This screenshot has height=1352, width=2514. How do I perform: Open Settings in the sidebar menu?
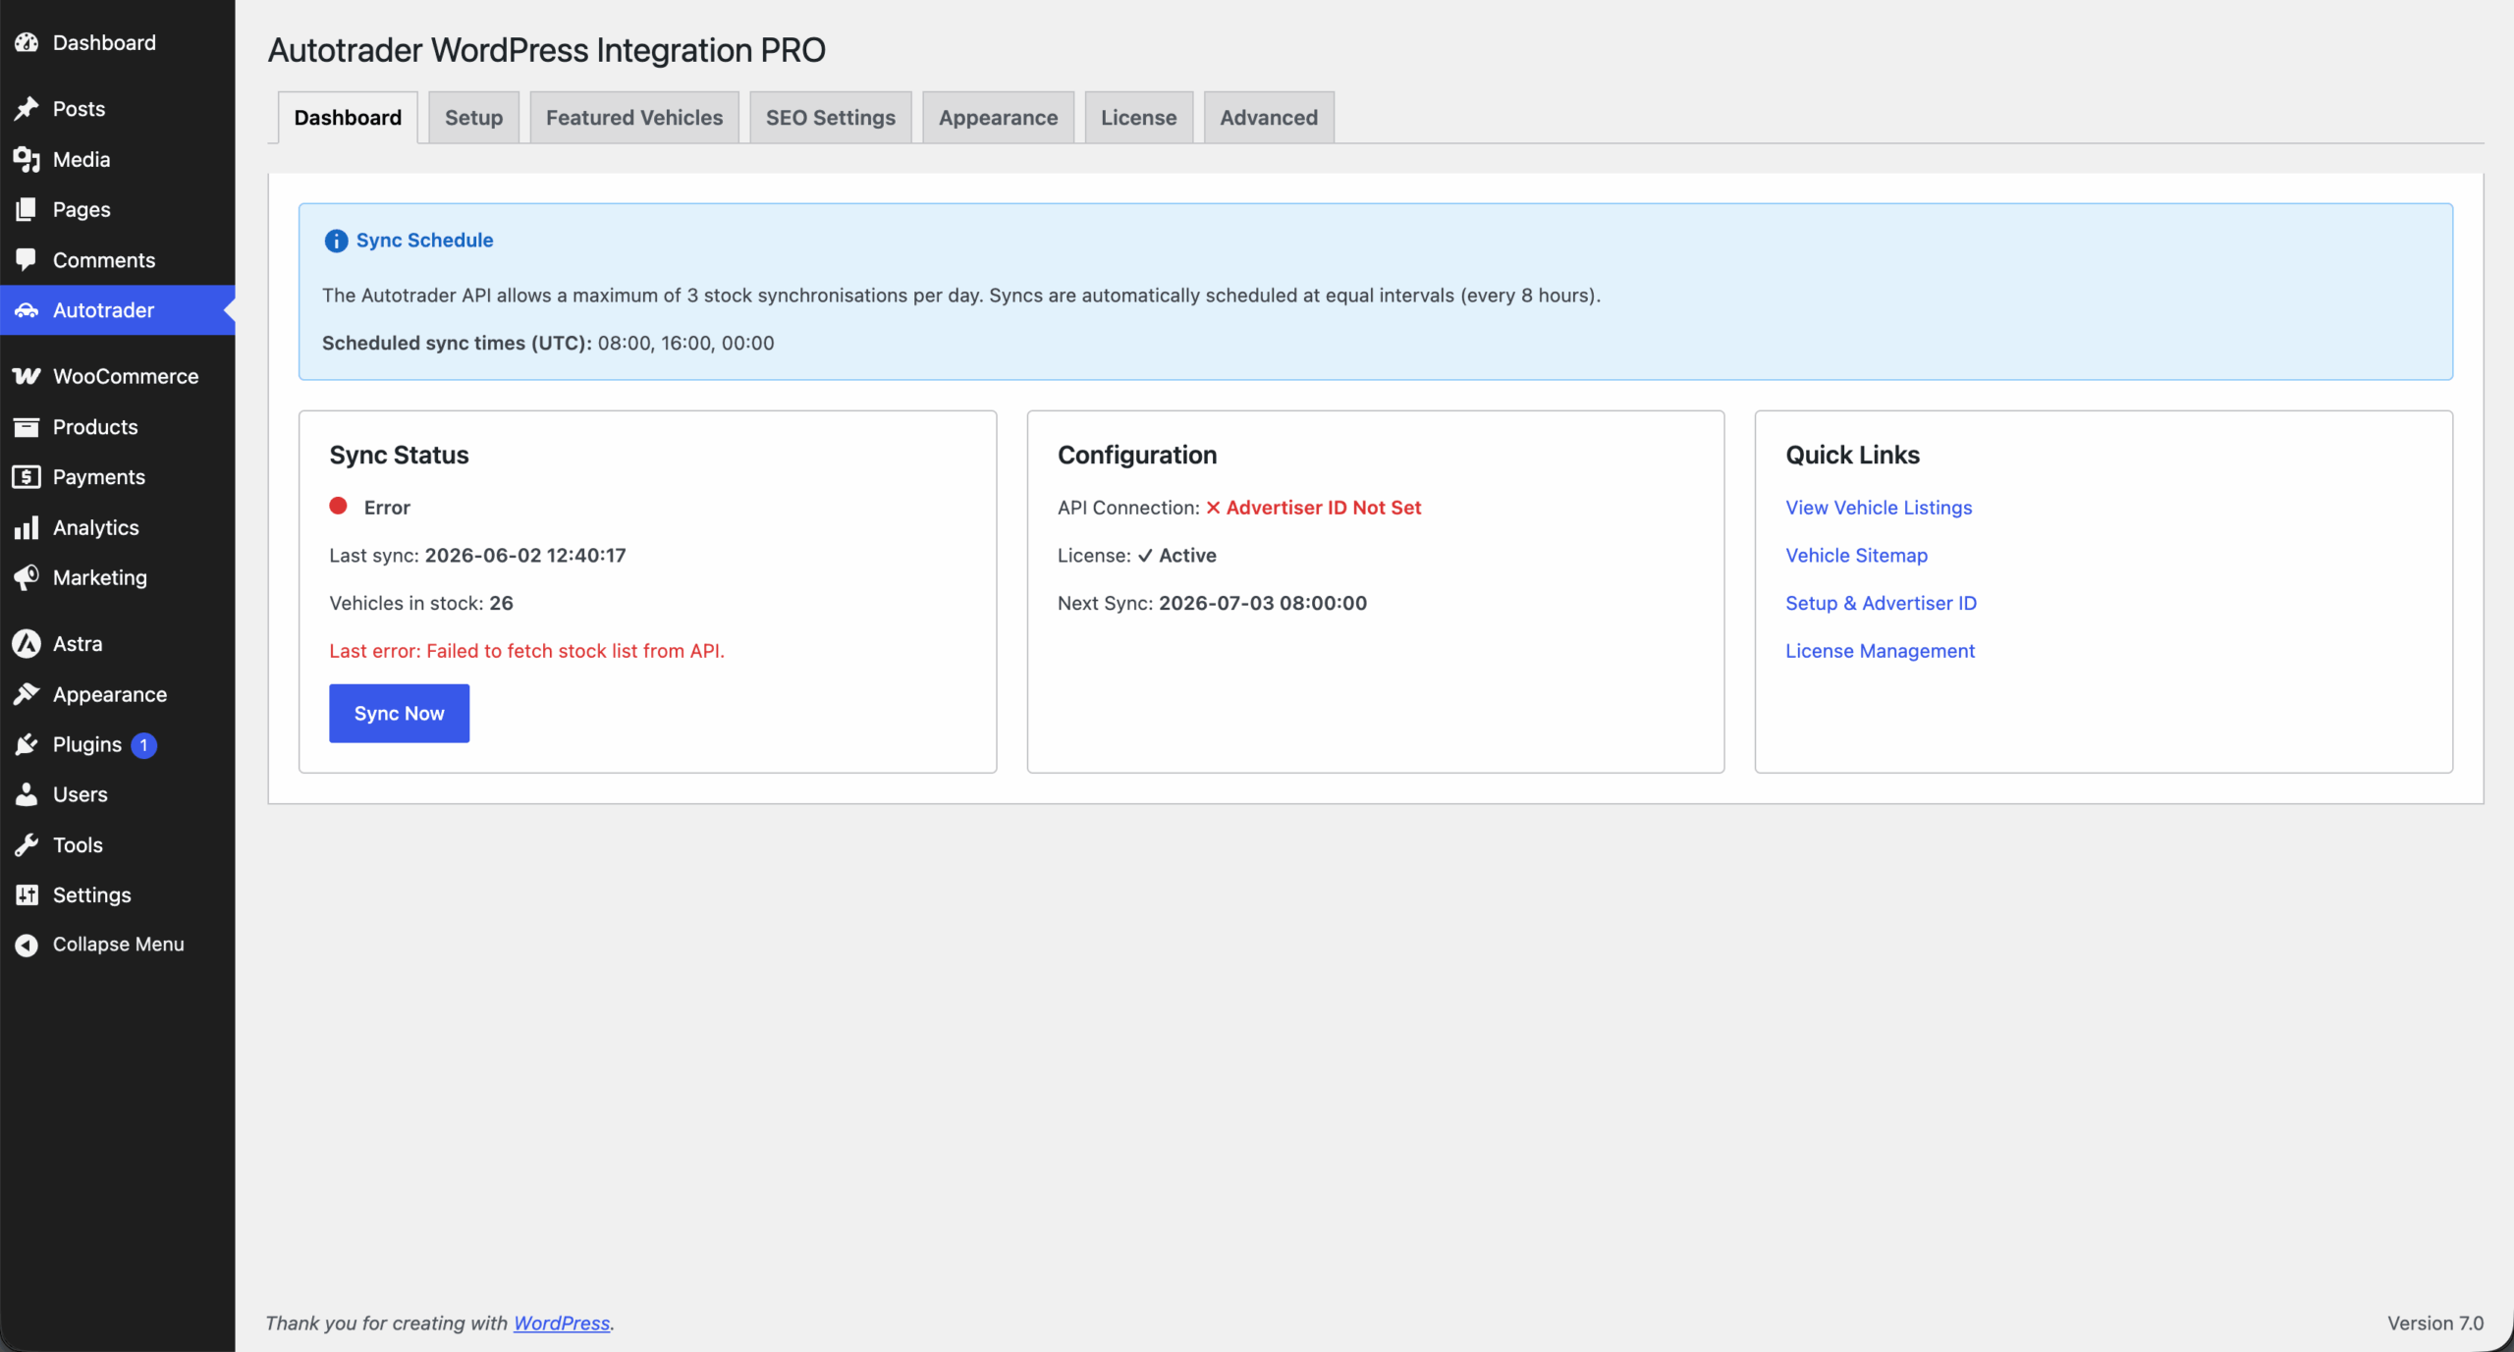tap(118, 894)
